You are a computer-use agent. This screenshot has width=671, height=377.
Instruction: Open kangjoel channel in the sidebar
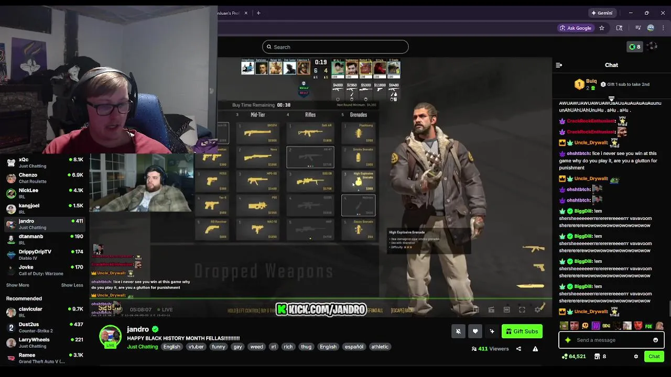(x=45, y=208)
